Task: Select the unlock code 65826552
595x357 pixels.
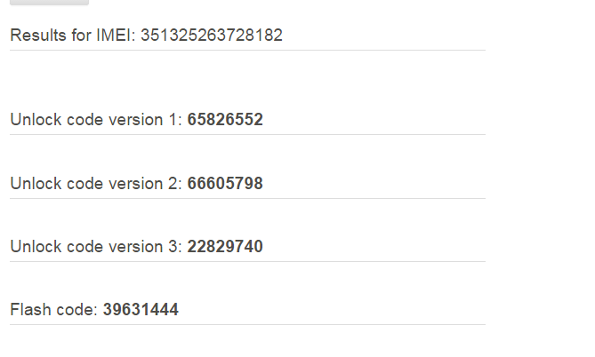Action: [x=225, y=119]
